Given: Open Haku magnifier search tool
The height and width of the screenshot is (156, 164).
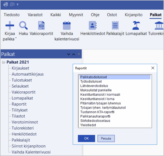Looking at the screenshot, I should [24, 25].
